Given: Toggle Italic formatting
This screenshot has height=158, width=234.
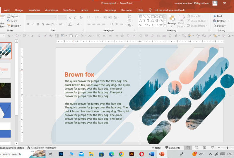Looking at the screenshot, I should click(33, 24).
